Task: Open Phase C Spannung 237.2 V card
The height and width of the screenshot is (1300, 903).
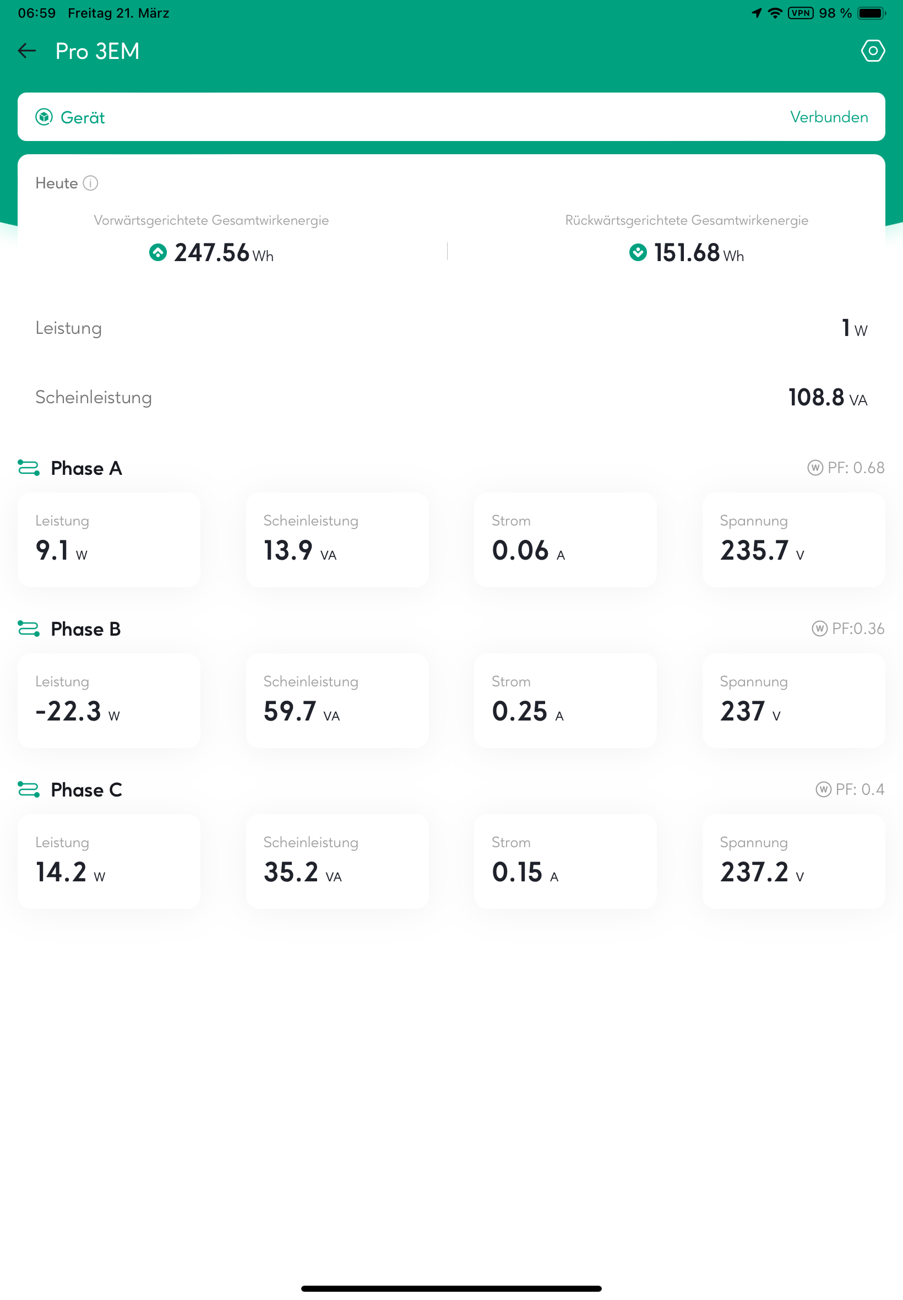Action: [793, 861]
